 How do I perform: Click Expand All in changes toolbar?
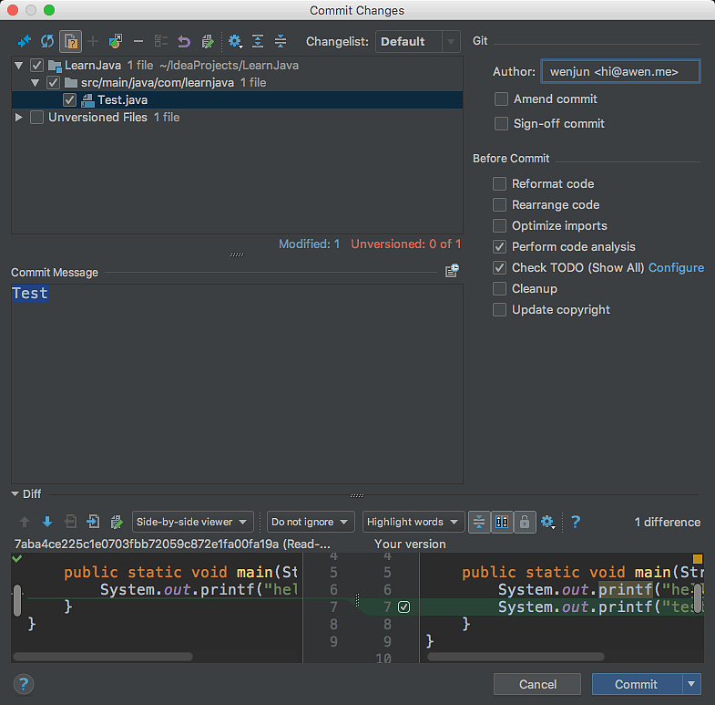pyautogui.click(x=258, y=41)
